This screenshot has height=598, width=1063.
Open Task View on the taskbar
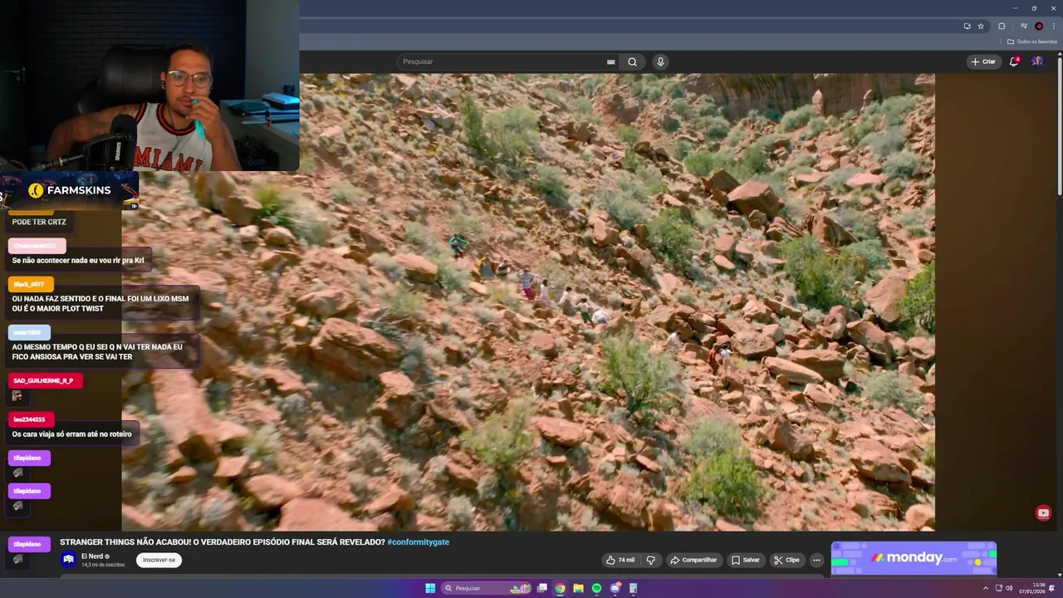(x=542, y=588)
